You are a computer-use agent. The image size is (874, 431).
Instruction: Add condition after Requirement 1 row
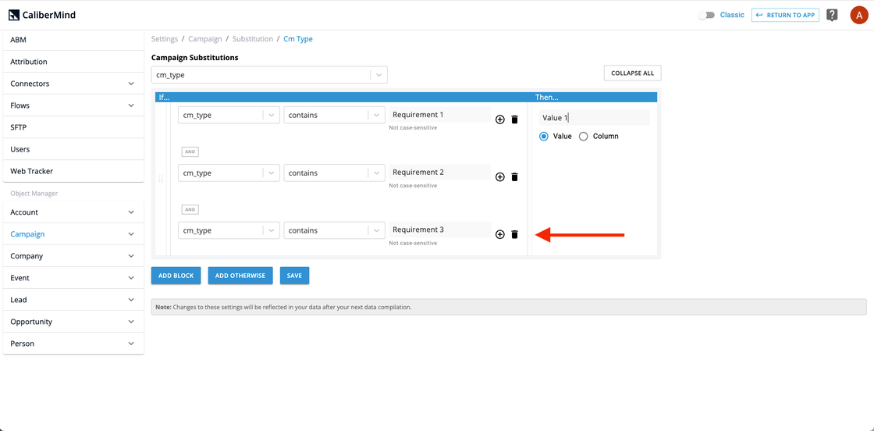(500, 119)
